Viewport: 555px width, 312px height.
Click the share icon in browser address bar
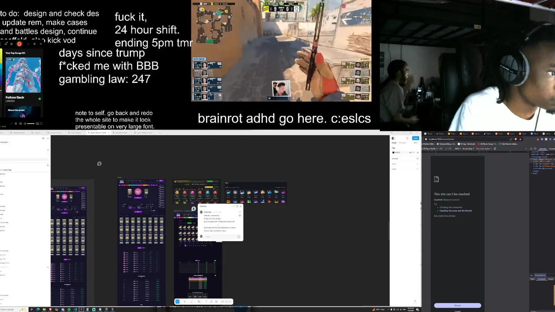pyautogui.click(x=511, y=139)
